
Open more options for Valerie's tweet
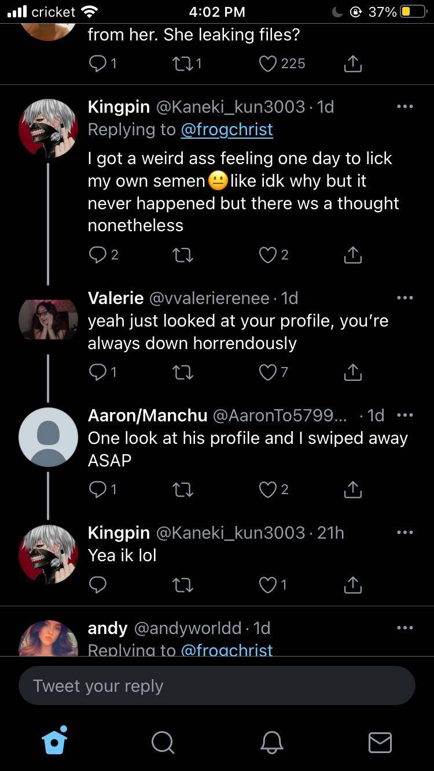(404, 298)
